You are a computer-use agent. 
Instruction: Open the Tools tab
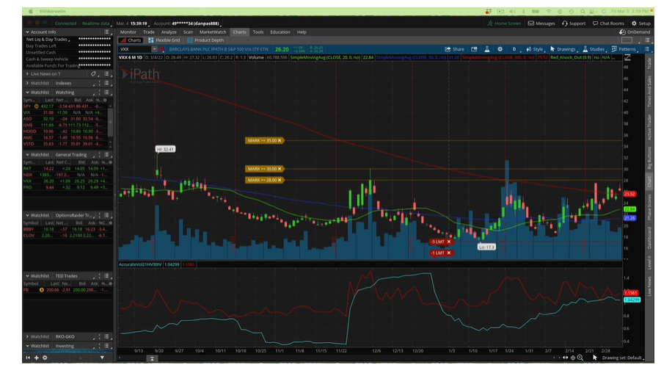[258, 32]
